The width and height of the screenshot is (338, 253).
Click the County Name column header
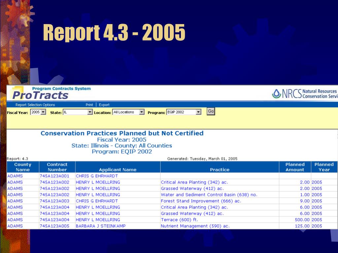[x=23, y=167]
